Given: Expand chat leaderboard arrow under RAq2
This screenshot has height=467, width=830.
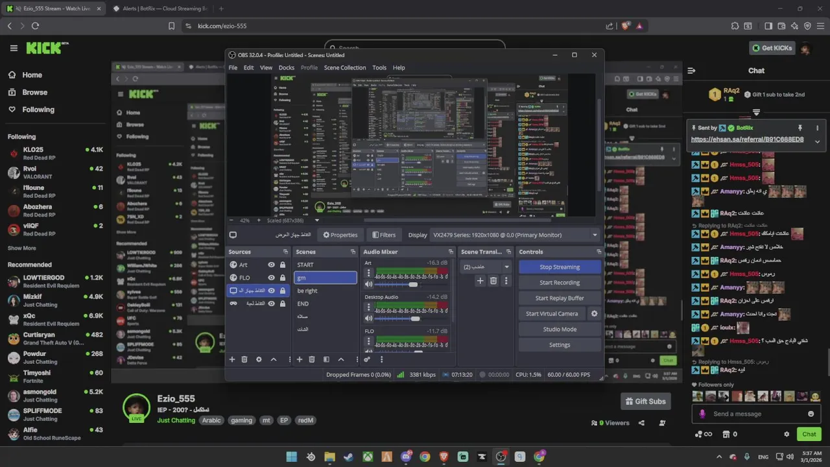Looking at the screenshot, I should [x=756, y=112].
